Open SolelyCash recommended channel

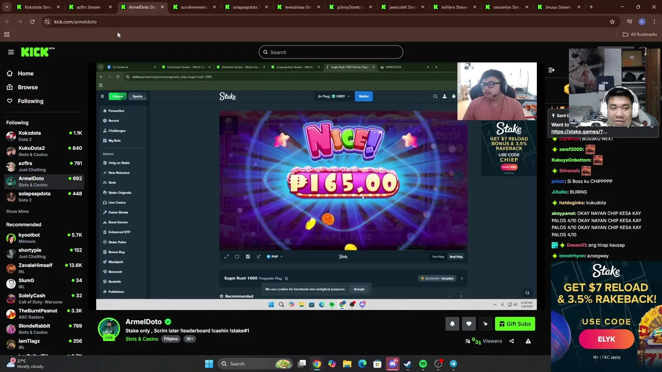click(x=44, y=298)
